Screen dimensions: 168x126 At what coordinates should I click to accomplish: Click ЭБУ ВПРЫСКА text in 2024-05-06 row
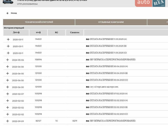click(x=112, y=60)
